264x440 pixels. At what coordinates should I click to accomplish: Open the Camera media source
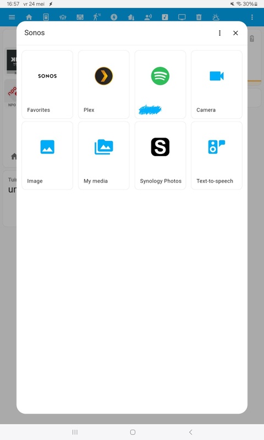click(x=217, y=85)
